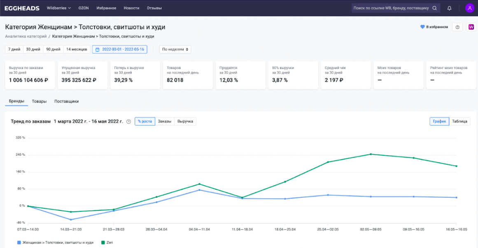Open the date range picker
Viewport: 478px width, 248px height.
[x=119, y=49]
